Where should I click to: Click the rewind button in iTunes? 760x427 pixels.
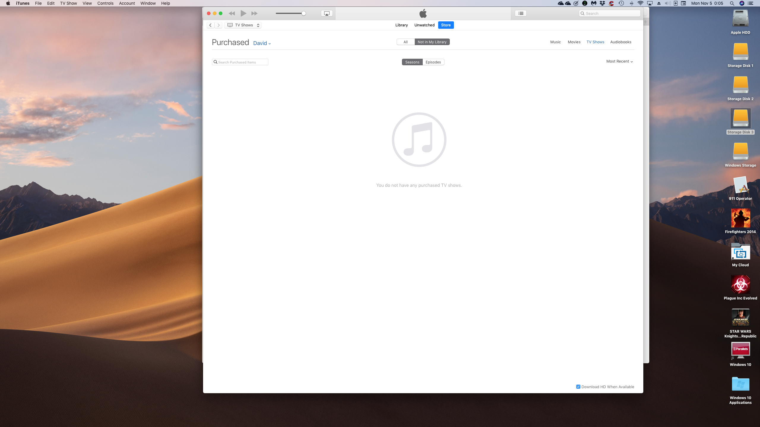[x=232, y=13]
